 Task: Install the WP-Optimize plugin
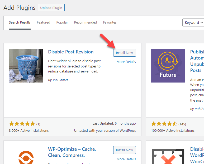[125, 150]
